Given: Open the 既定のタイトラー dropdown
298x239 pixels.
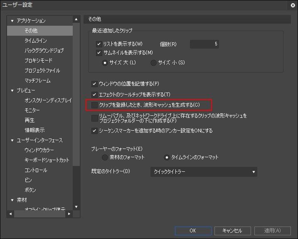Looking at the screenshot, I should tap(204, 172).
